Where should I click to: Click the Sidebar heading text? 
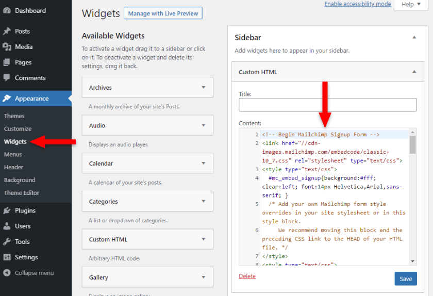(x=248, y=38)
